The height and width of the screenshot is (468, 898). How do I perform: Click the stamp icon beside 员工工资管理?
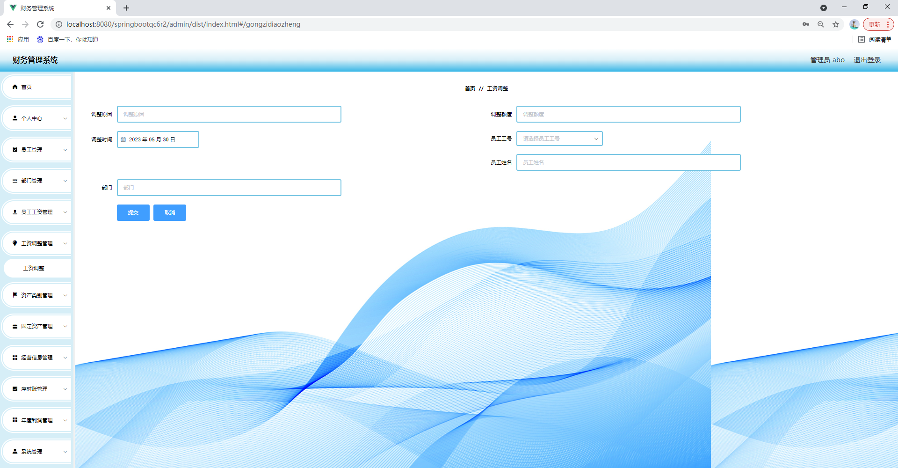tap(15, 212)
